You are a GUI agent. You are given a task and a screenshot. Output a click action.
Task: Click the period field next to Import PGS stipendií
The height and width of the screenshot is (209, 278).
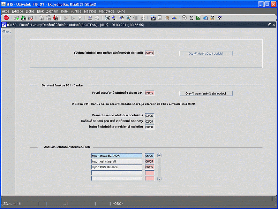point(149,167)
